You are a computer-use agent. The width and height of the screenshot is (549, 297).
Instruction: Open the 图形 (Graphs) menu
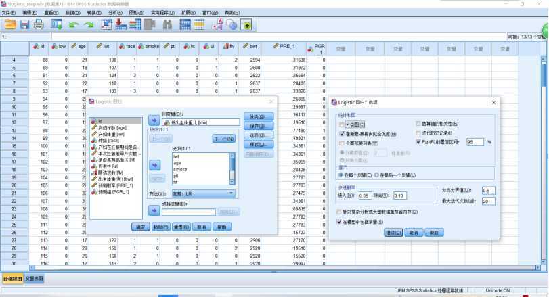click(x=136, y=13)
